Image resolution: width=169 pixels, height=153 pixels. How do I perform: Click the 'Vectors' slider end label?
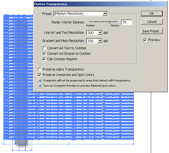coord(115,26)
